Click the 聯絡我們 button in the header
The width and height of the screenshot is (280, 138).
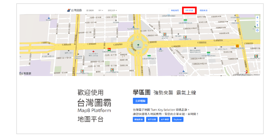175,11
